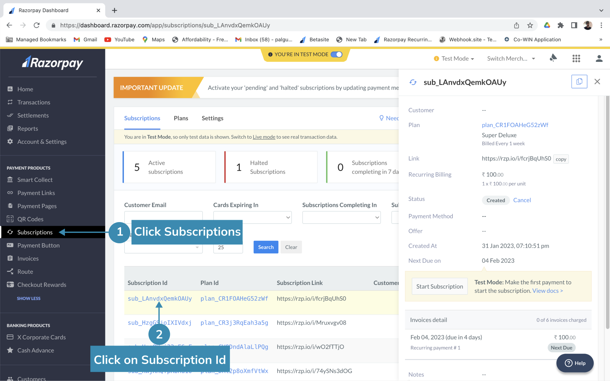610x381 pixels.
Task: Open the Switch Merchant dropdown
Action: (x=511, y=59)
